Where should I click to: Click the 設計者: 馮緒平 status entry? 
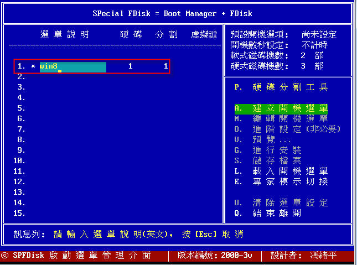click(303, 255)
